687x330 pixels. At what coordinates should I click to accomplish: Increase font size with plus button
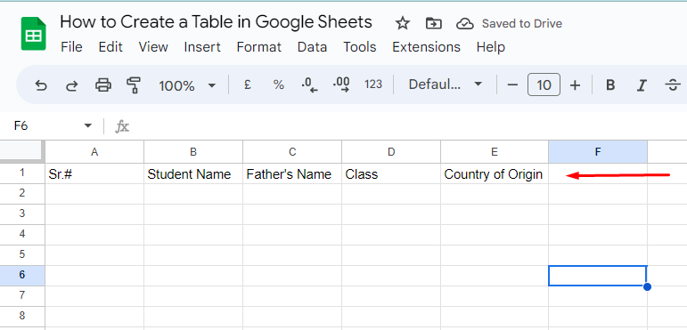pos(575,85)
